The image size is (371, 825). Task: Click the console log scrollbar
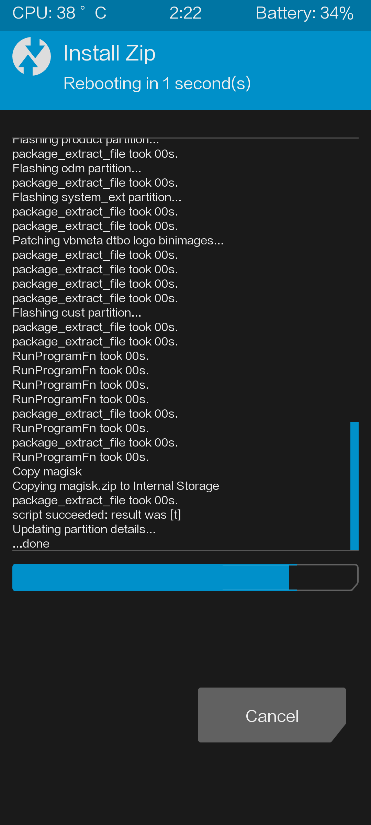click(354, 486)
